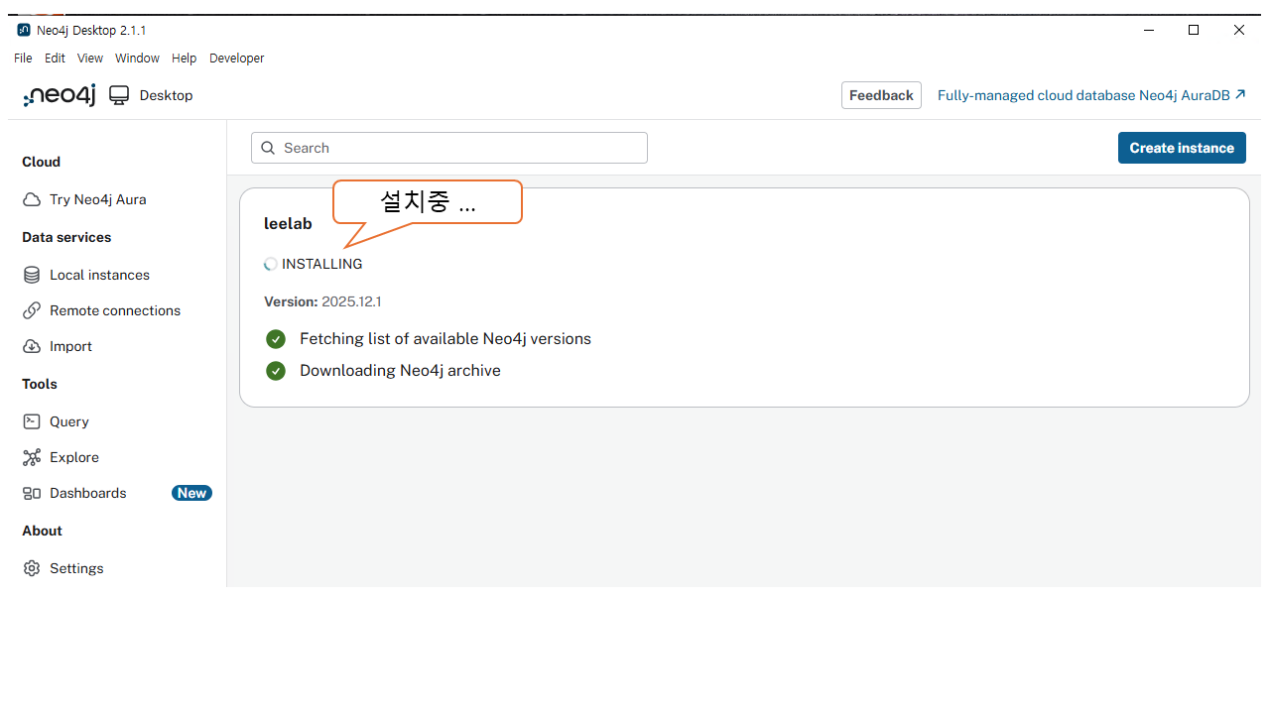
Task: Click the Neo4j logo in header
Action: tap(60, 95)
